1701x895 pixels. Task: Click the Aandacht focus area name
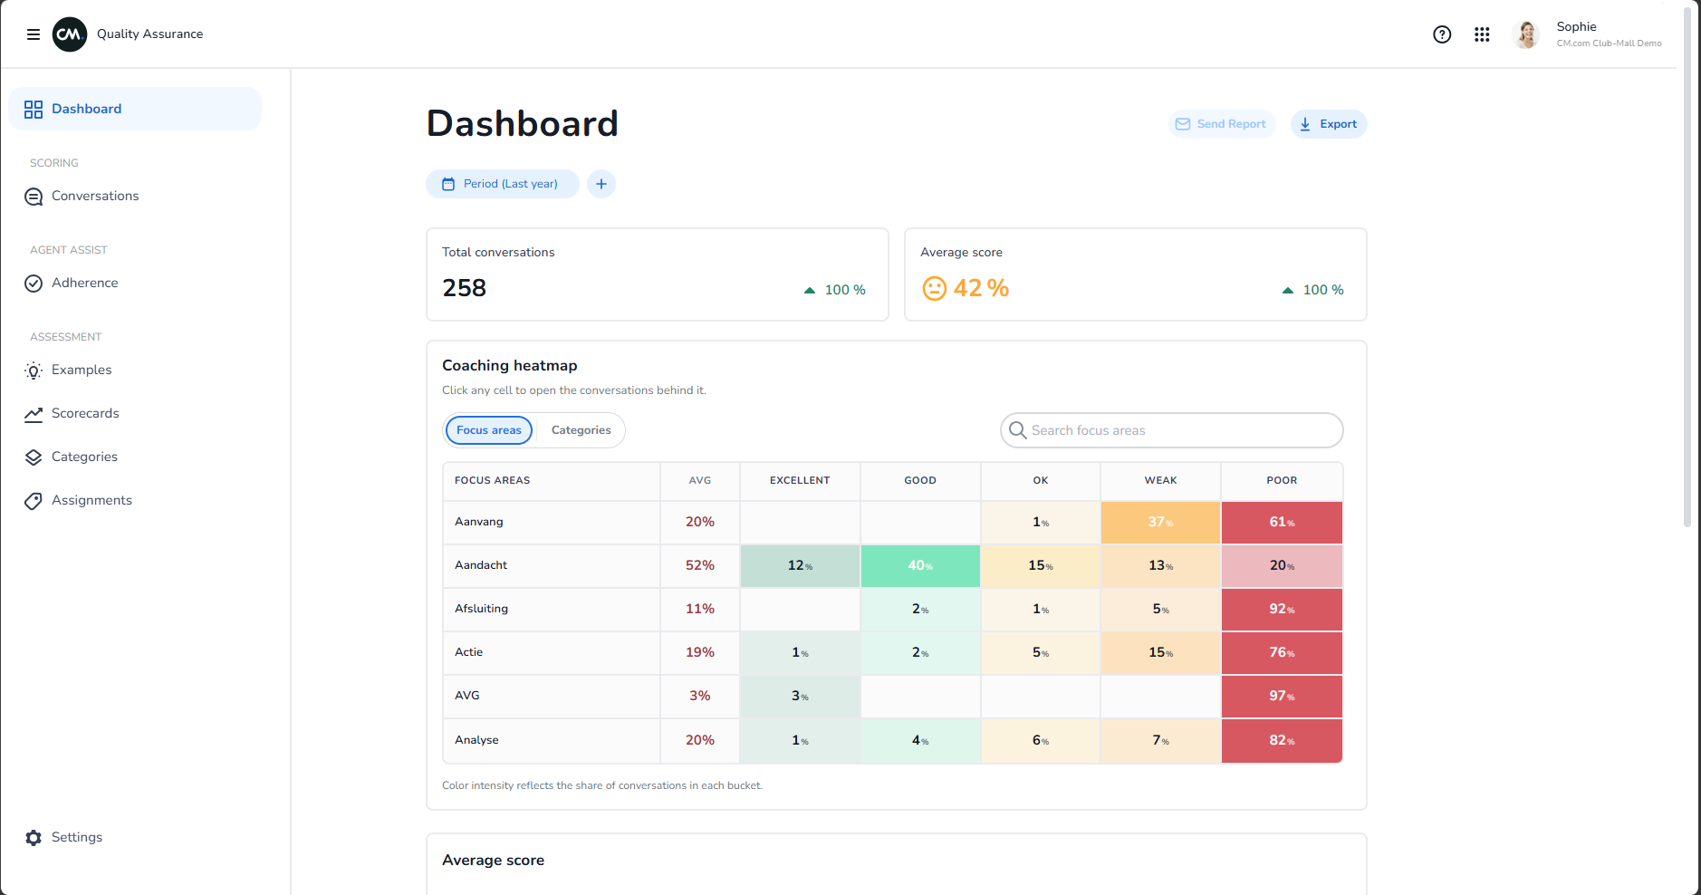click(481, 565)
